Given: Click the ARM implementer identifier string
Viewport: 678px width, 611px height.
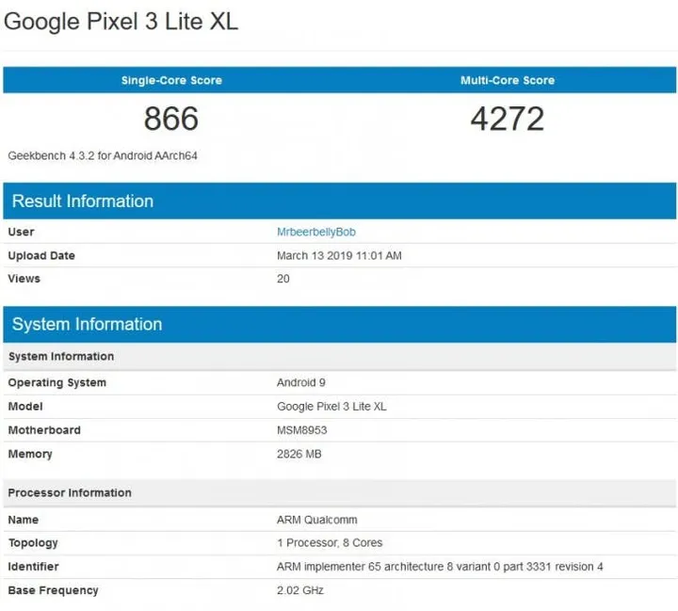Looking at the screenshot, I should 440,567.
